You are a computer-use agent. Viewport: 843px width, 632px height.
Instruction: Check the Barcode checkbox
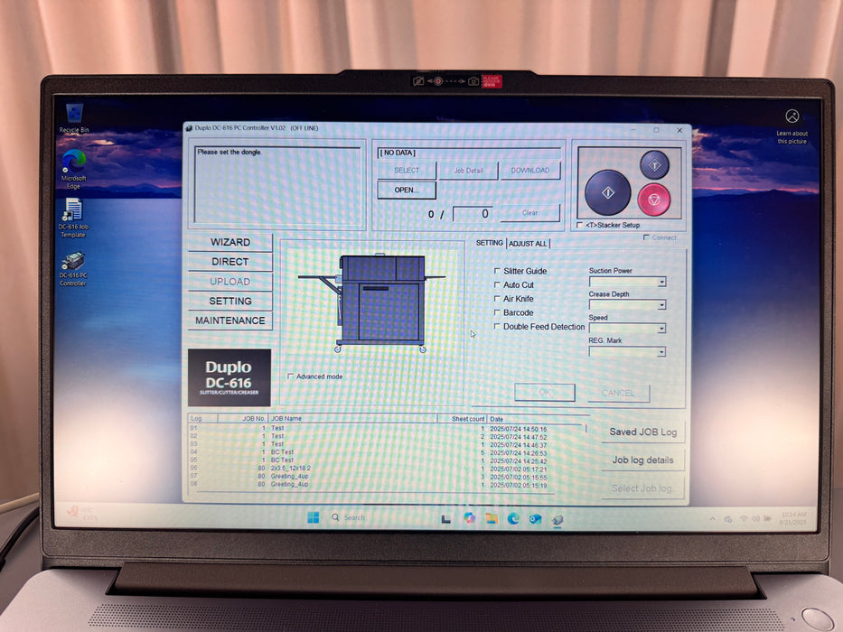(497, 312)
